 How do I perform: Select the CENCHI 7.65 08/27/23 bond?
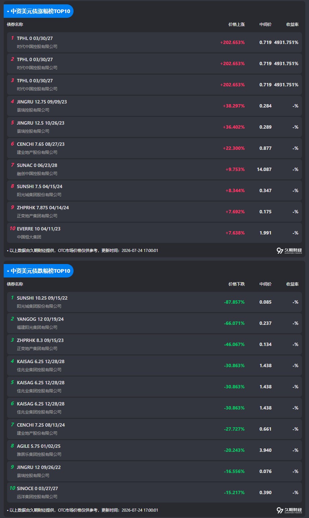click(x=154, y=148)
